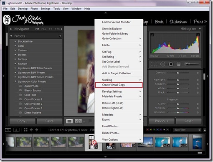
Task: Open No Filter dropdown
Action: (x=187, y=130)
